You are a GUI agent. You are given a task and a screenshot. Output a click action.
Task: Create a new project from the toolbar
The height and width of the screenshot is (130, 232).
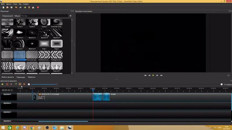point(3,7)
